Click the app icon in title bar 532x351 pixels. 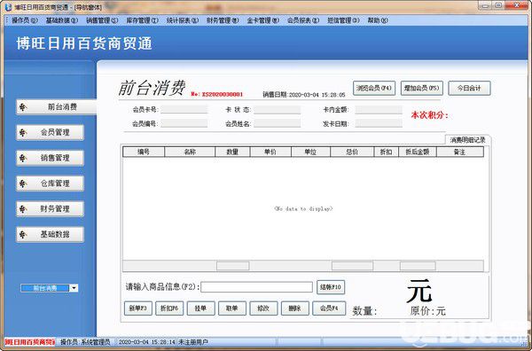[8, 7]
